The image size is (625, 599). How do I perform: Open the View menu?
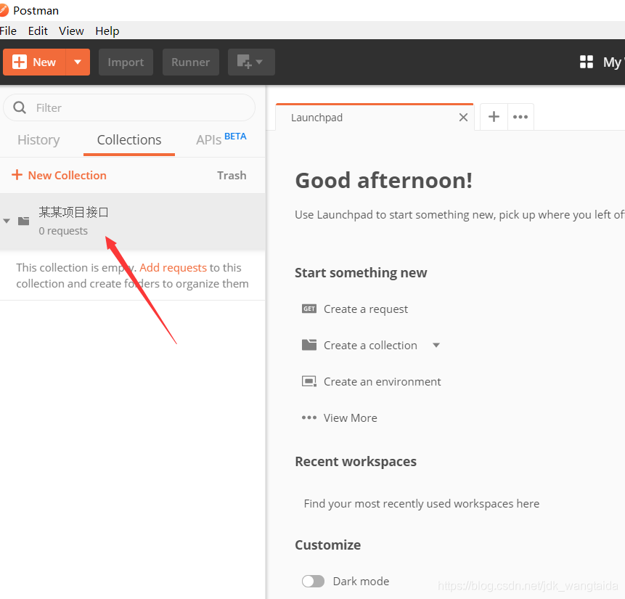(x=71, y=30)
